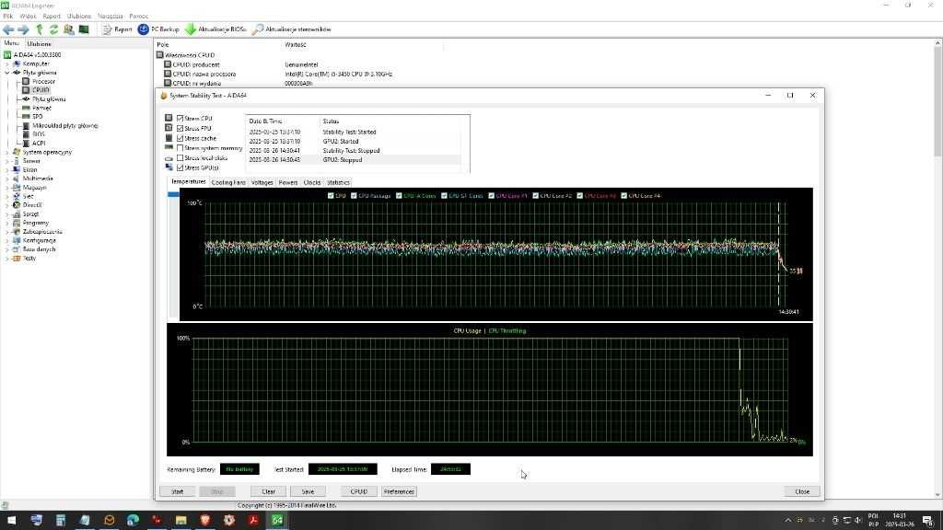The width and height of the screenshot is (943, 530).
Task: Click the blue graph scale slider handle
Action: (173, 195)
